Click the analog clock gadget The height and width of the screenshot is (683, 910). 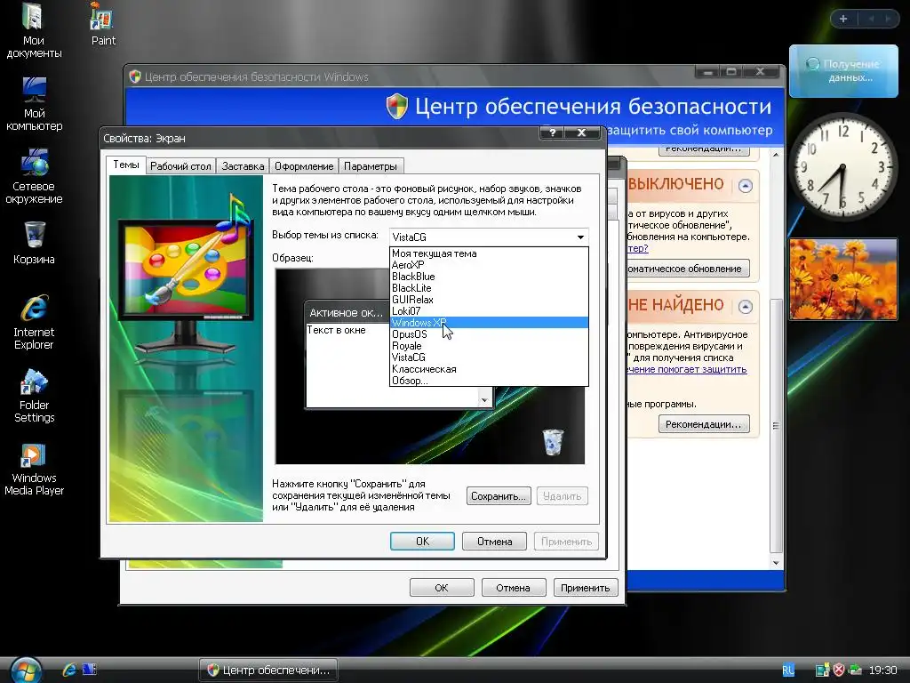coord(842,167)
